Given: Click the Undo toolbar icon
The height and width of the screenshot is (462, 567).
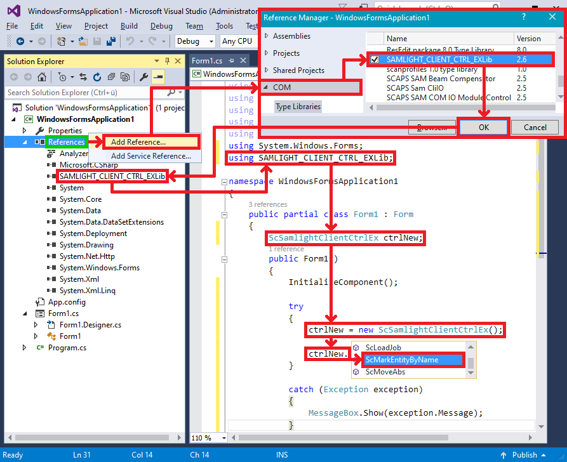Looking at the screenshot, I should (x=130, y=42).
